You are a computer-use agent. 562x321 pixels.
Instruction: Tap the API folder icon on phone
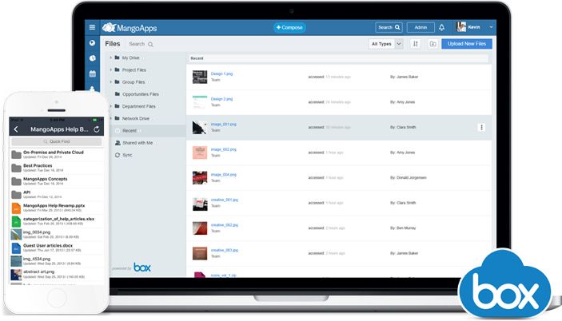[16, 195]
